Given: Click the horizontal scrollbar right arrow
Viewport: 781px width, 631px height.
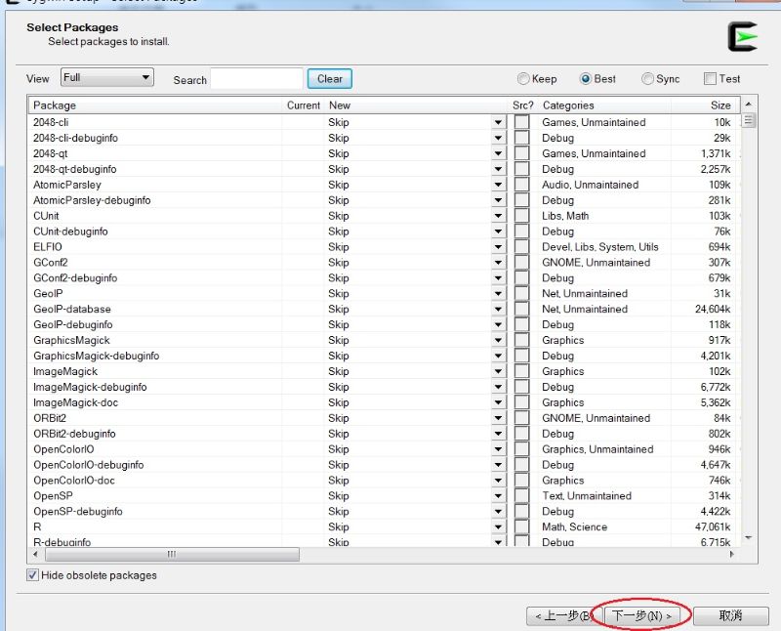Looking at the screenshot, I should pyautogui.click(x=731, y=554).
